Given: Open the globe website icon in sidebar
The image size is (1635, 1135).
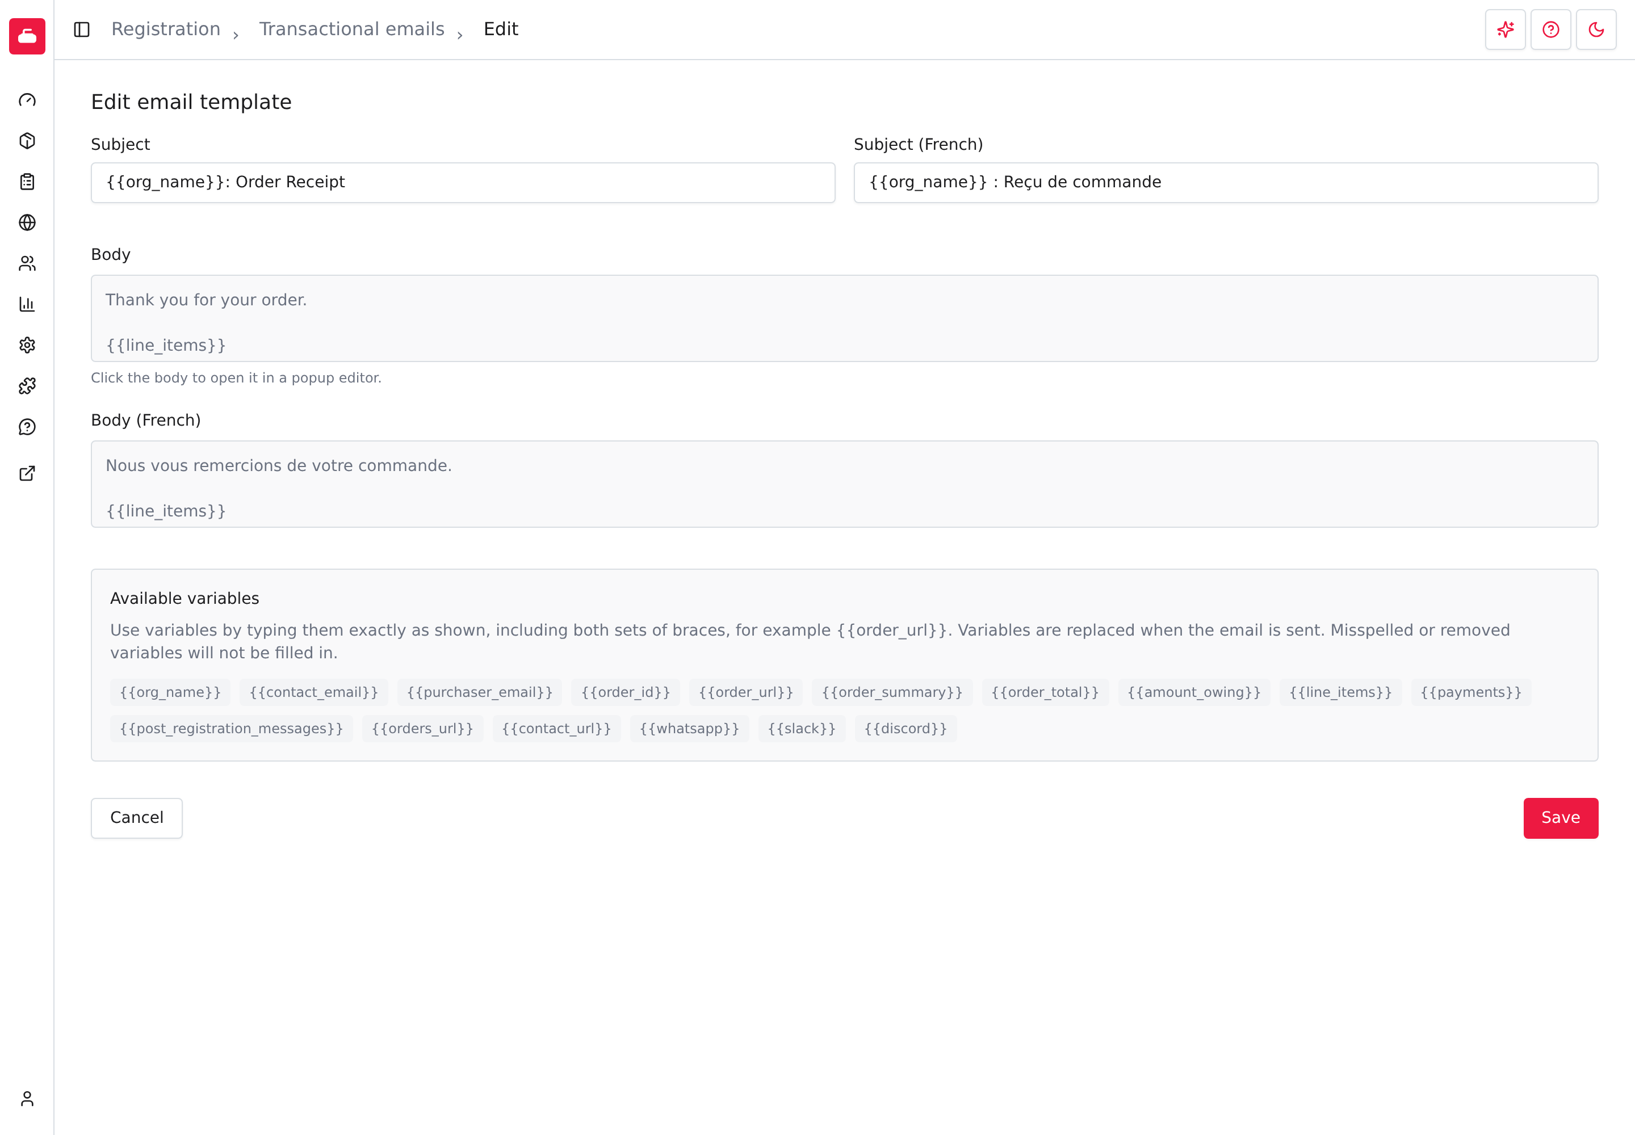Looking at the screenshot, I should [27, 222].
